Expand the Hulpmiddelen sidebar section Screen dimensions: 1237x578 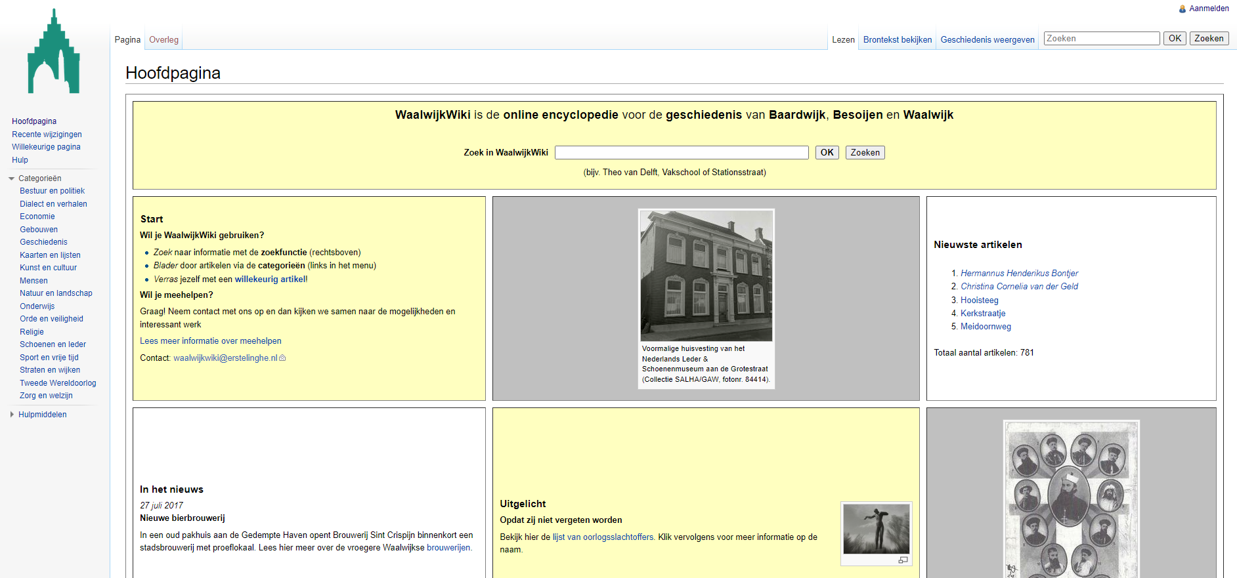(x=12, y=415)
